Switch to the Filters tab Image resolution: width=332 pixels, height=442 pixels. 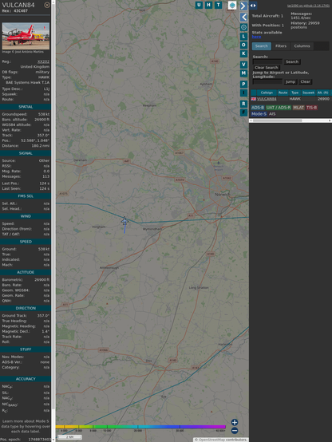[281, 46]
